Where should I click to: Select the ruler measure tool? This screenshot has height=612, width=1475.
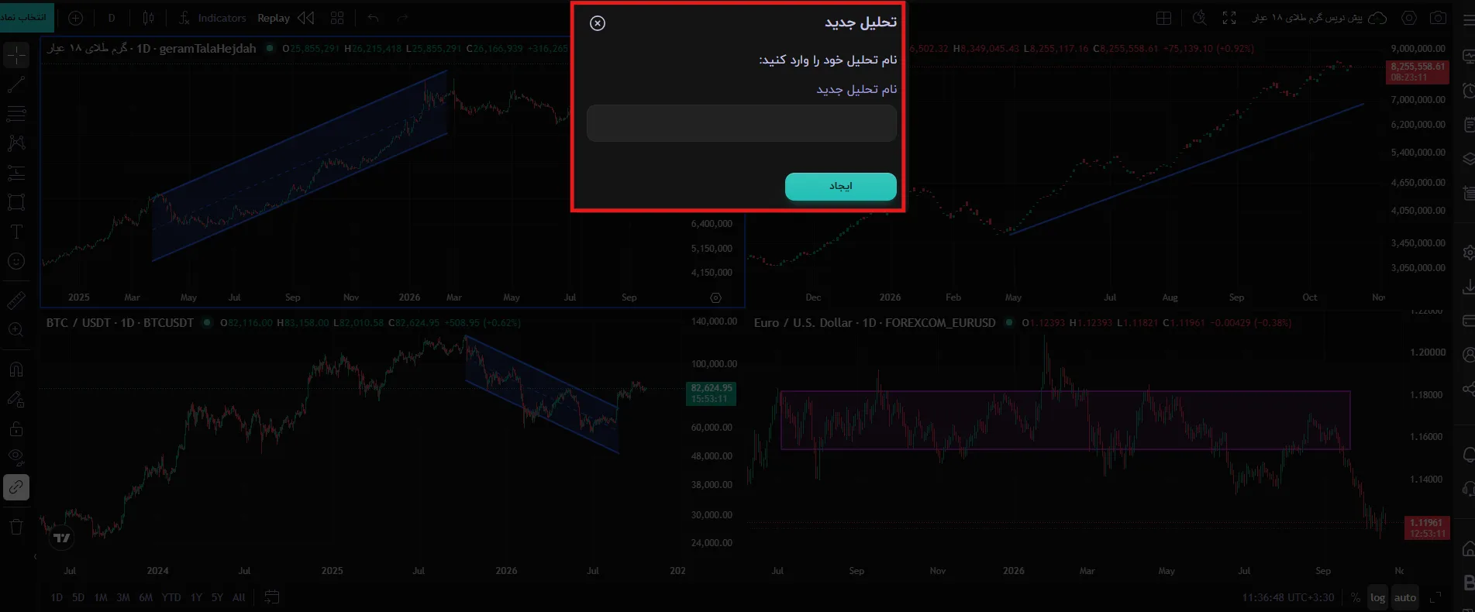click(16, 301)
